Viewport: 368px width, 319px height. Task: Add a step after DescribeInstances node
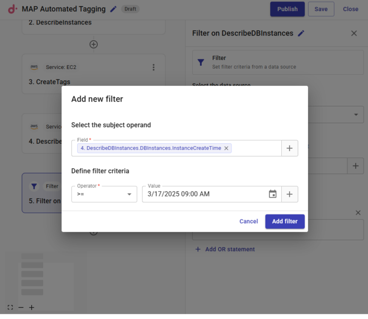coord(93,44)
